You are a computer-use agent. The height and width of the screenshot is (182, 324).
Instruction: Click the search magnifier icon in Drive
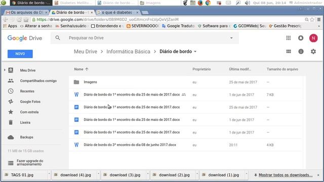point(58,38)
